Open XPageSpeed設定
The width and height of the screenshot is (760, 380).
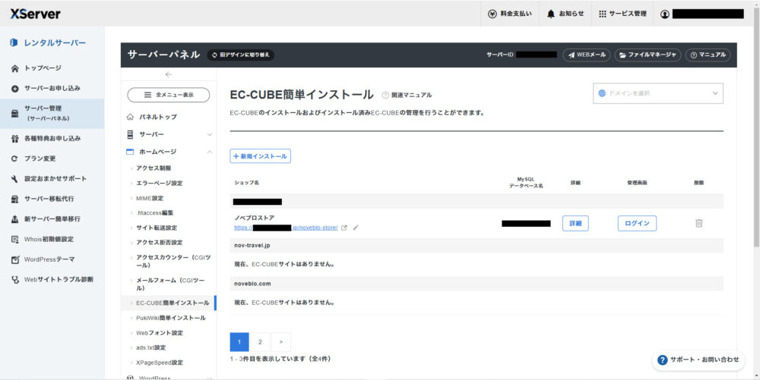[x=160, y=363]
